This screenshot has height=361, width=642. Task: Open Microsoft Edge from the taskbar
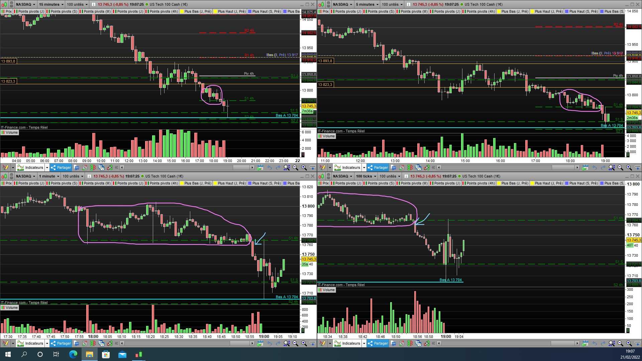(73, 354)
